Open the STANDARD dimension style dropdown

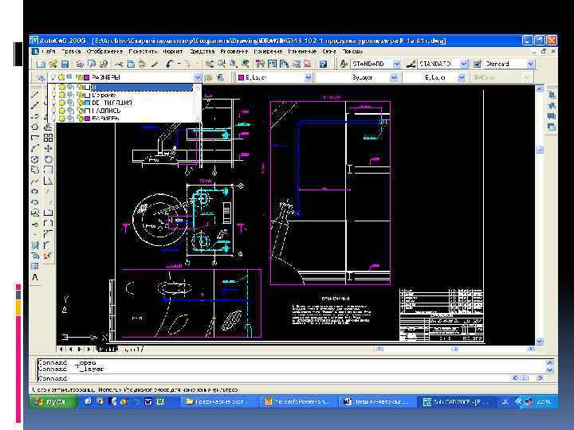[x=464, y=64]
